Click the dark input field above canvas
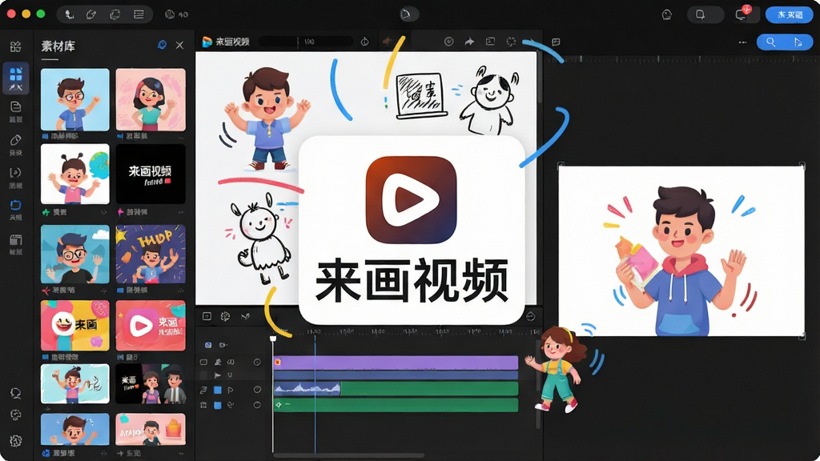This screenshot has width=820, height=461. point(306,42)
